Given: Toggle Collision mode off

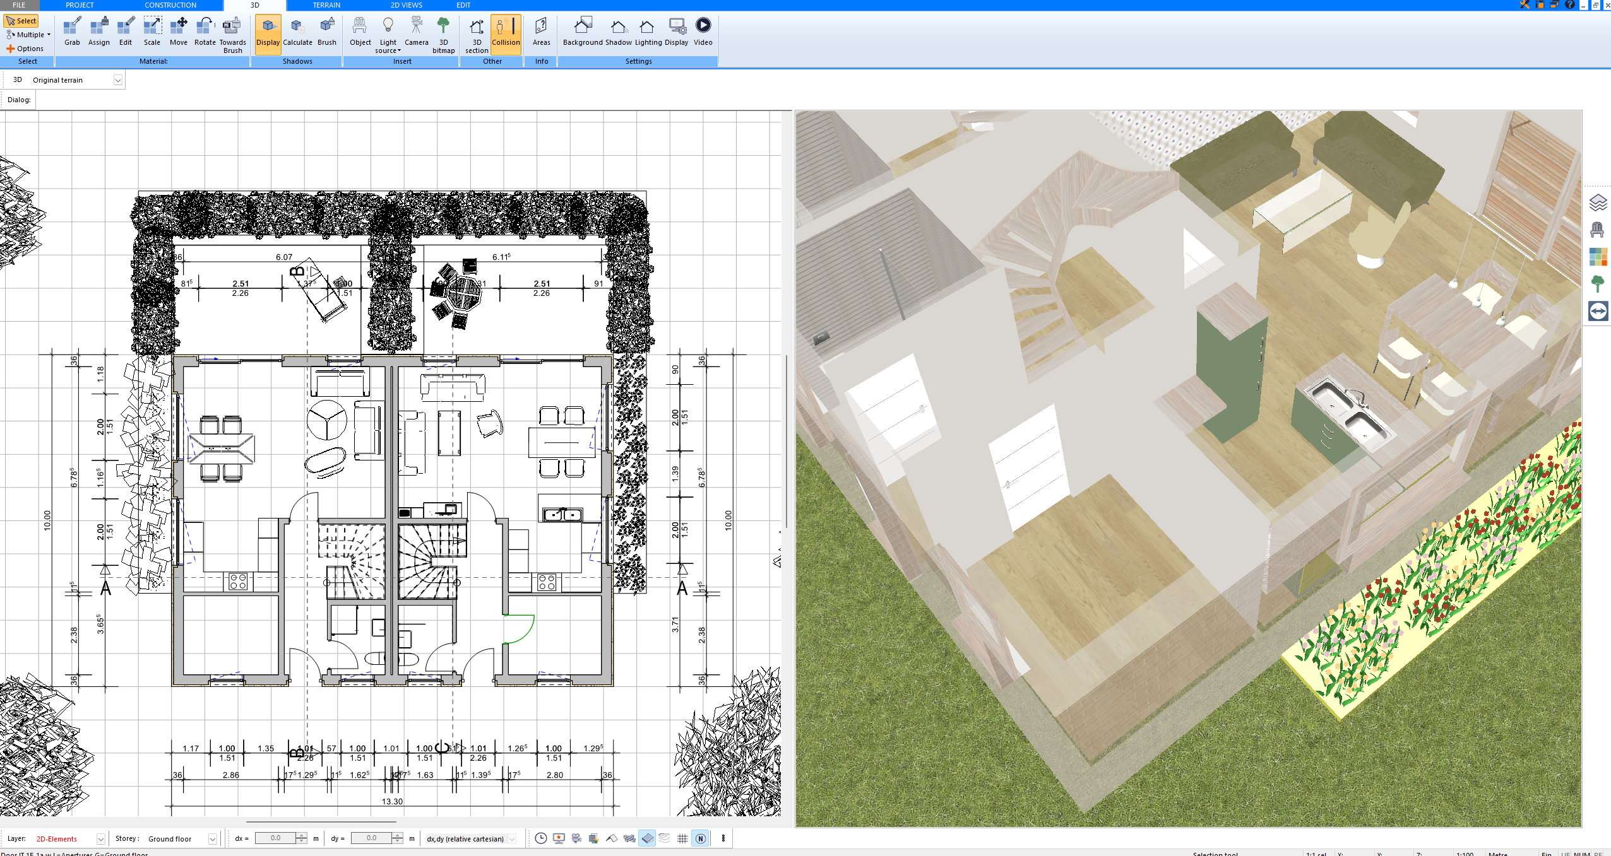Looking at the screenshot, I should 506,34.
